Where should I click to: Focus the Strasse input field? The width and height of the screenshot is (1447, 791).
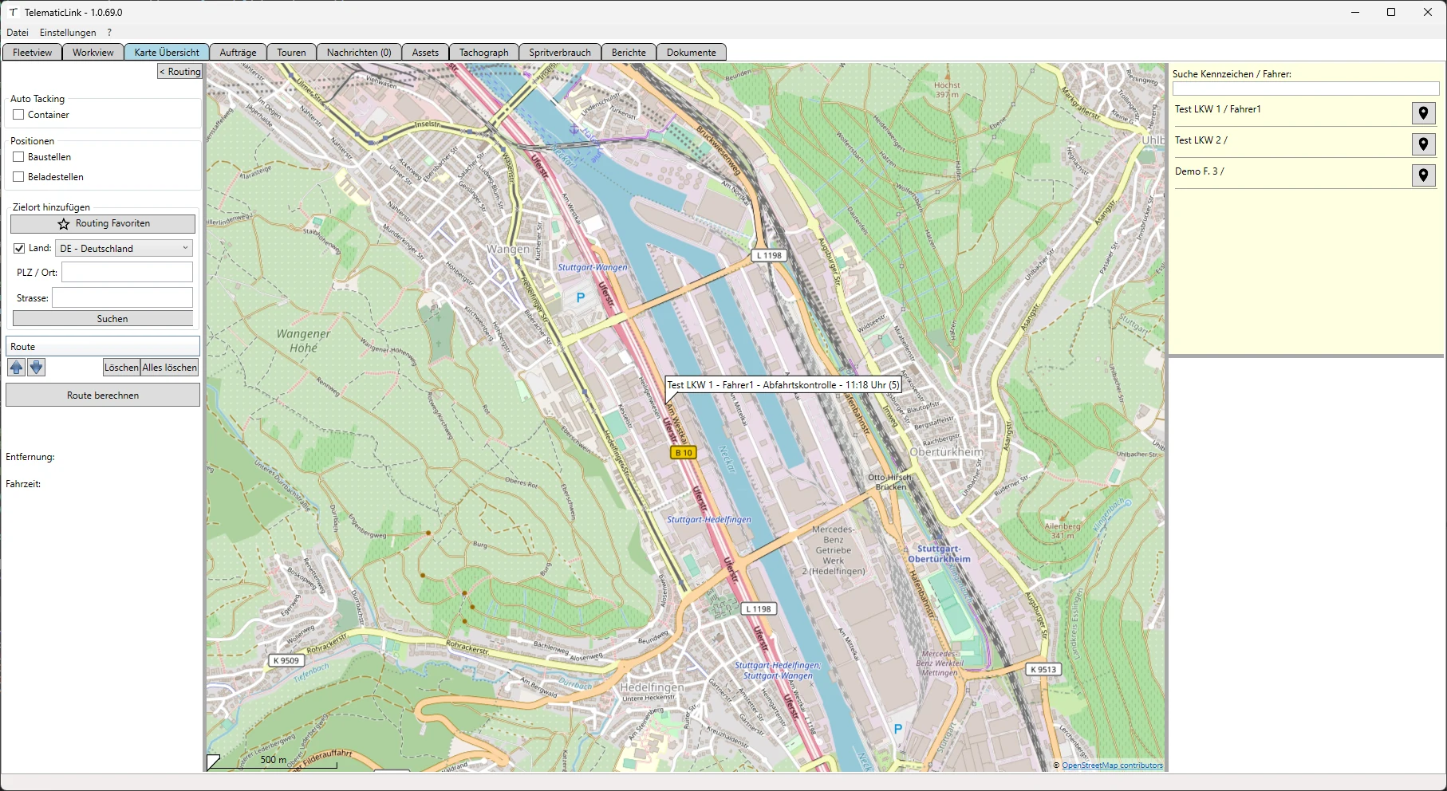pyautogui.click(x=123, y=297)
